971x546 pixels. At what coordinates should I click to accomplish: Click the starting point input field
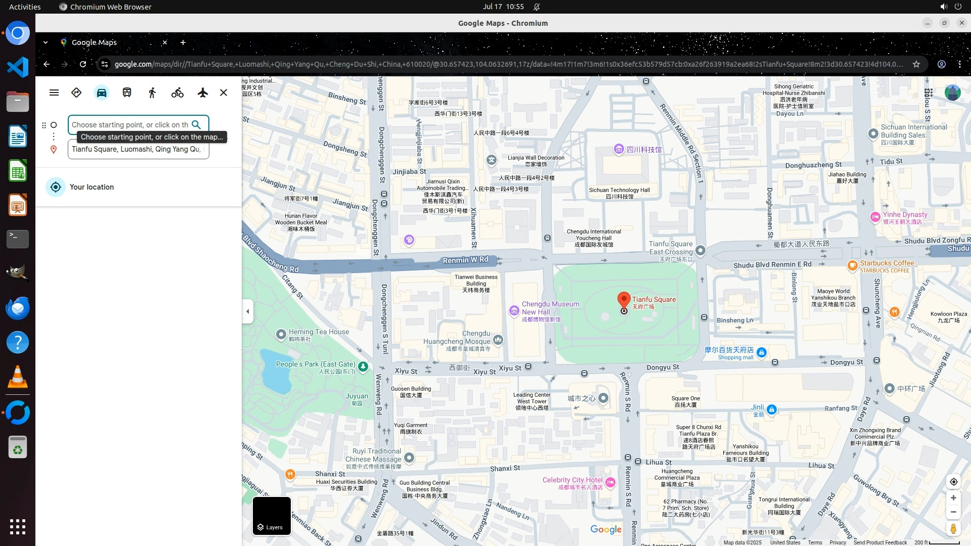[x=129, y=124]
